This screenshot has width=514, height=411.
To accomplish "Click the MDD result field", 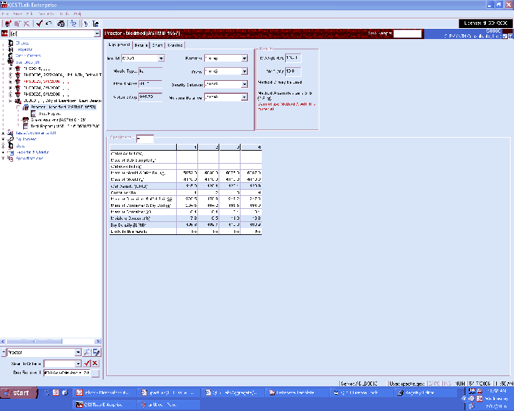I will click(293, 58).
